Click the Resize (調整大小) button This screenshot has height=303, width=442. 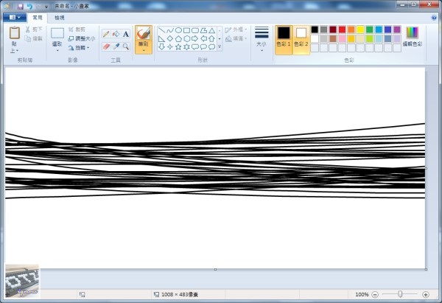82,38
